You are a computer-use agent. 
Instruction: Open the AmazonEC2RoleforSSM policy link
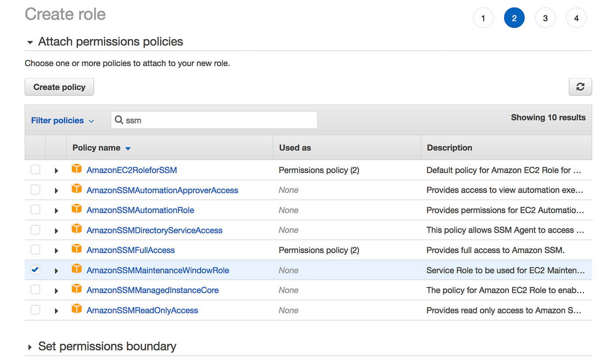132,170
